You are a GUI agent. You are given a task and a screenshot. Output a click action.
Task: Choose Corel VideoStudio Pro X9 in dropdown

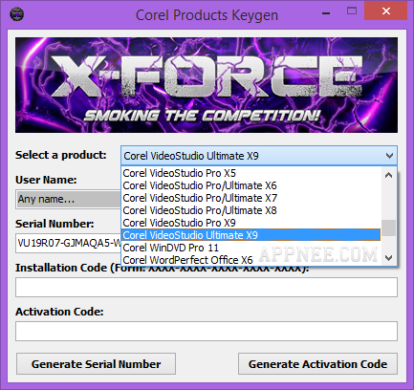click(180, 223)
